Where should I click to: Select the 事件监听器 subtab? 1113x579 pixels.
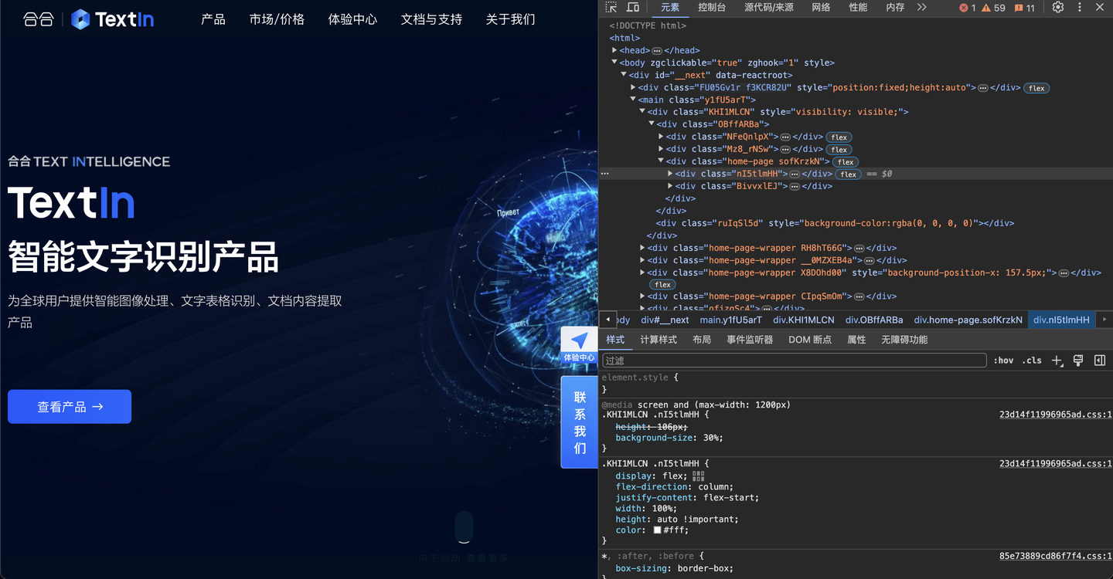pyautogui.click(x=750, y=340)
